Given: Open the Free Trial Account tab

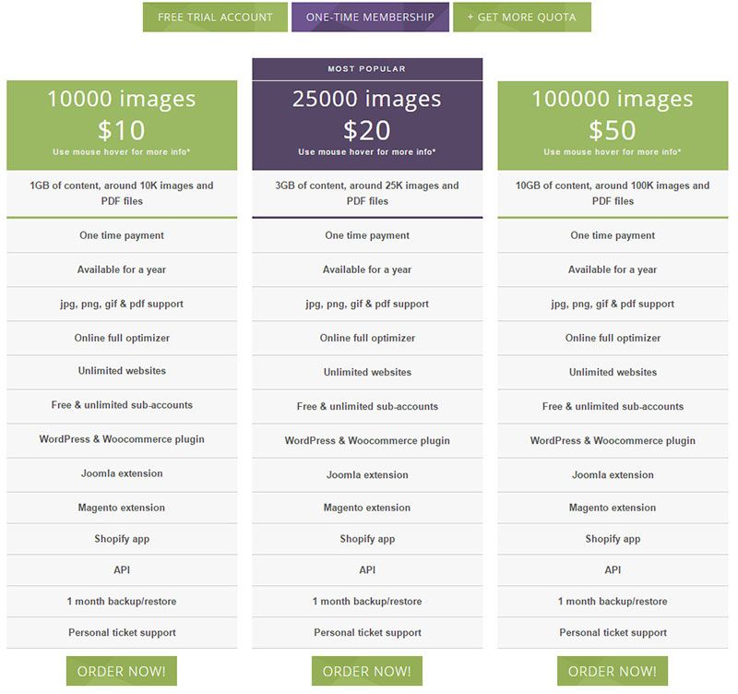Looking at the screenshot, I should point(215,18).
